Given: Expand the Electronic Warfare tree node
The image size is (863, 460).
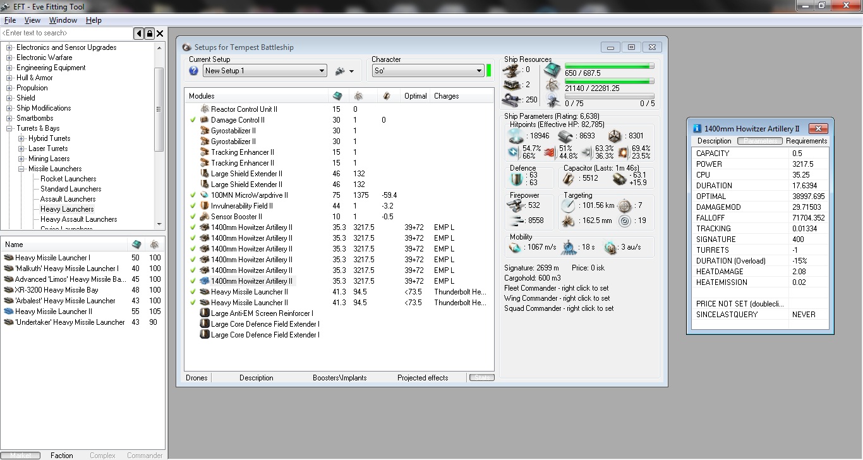Looking at the screenshot, I should click(9, 57).
